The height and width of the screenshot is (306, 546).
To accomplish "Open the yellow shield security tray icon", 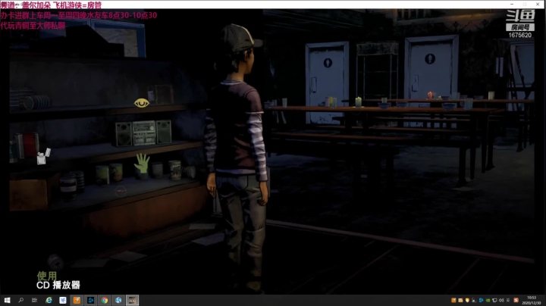I will (467, 300).
